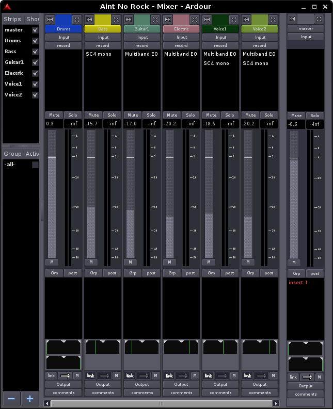Screen dimensions: 333x409
Task: Activate the -all- group checkbox
Action: (35, 165)
